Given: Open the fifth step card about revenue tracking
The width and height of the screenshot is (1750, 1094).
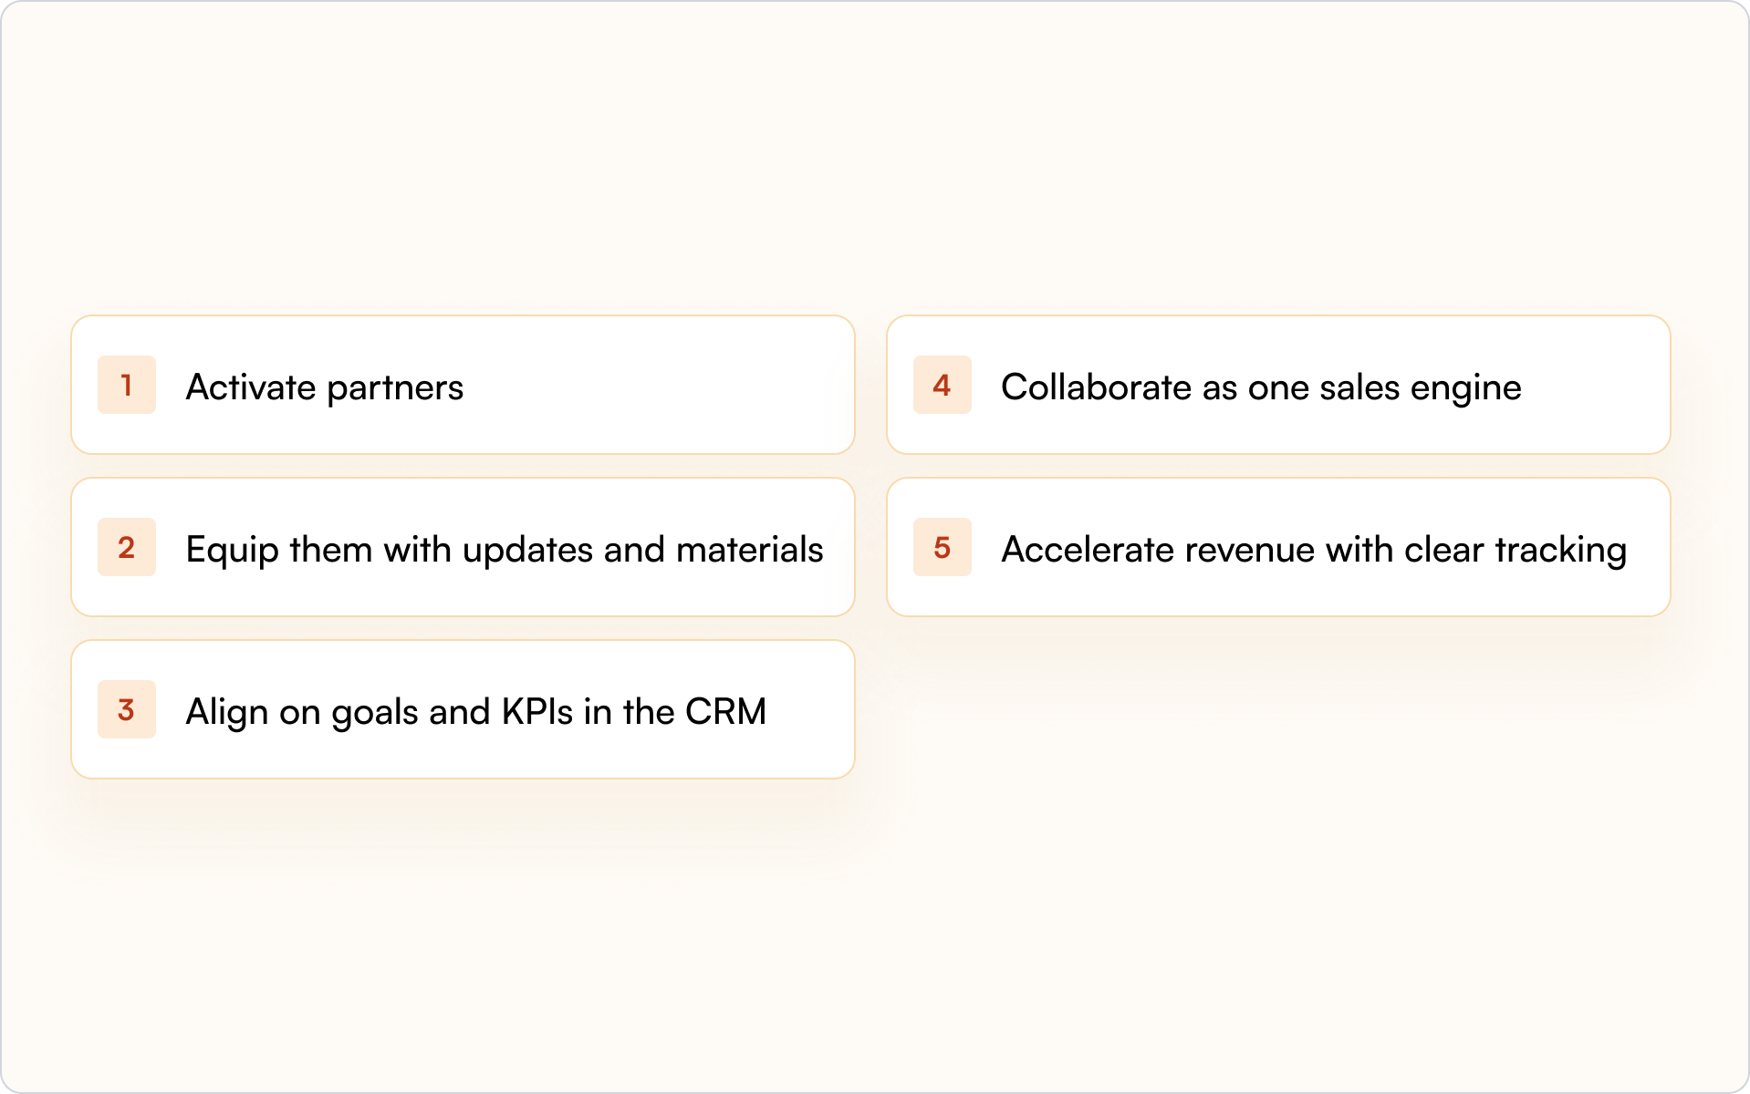Looking at the screenshot, I should (x=1278, y=547).
